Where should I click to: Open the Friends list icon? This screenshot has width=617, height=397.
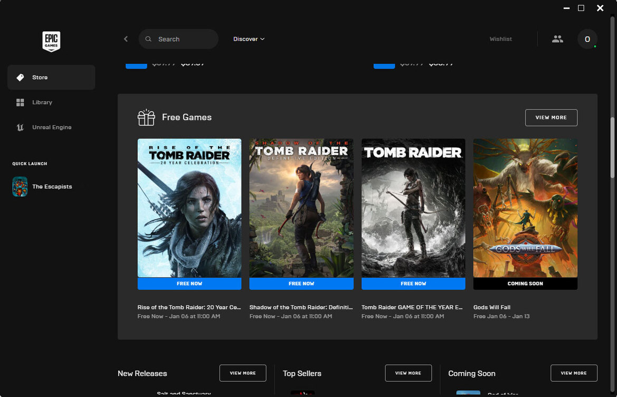[x=557, y=39]
